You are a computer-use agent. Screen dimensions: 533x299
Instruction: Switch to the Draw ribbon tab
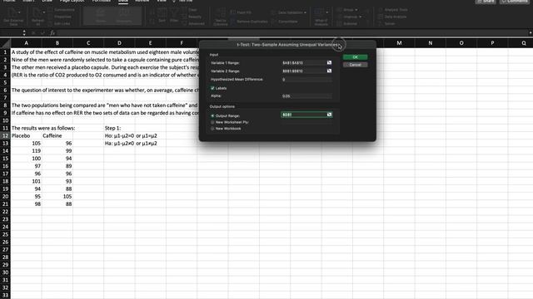[x=47, y=1]
